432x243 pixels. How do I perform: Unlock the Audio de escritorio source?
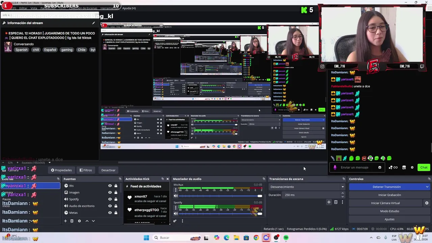116,206
